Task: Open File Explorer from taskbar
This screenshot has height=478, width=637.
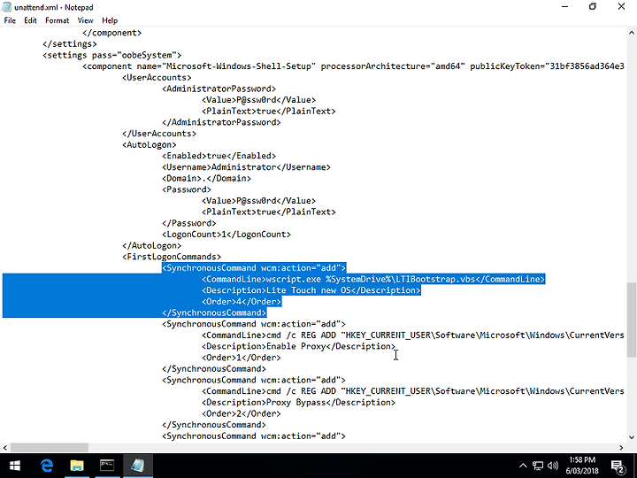Action: click(x=76, y=466)
